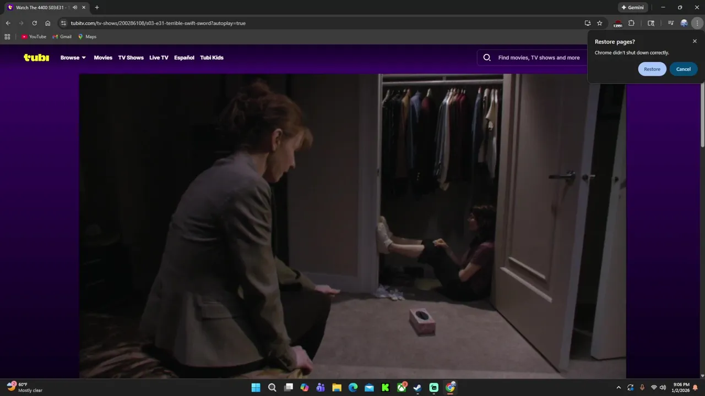The height and width of the screenshot is (396, 705).
Task: Open Task View on the taskbar
Action: tap(288, 387)
